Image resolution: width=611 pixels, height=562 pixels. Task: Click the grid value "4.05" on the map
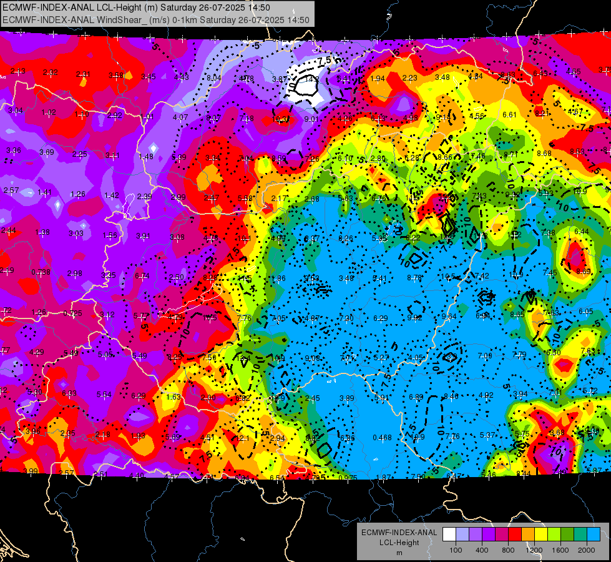coord(416,357)
